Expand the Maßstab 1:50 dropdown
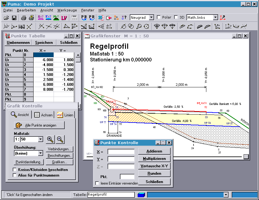This screenshot has height=200, width=259. pyautogui.click(x=40, y=139)
